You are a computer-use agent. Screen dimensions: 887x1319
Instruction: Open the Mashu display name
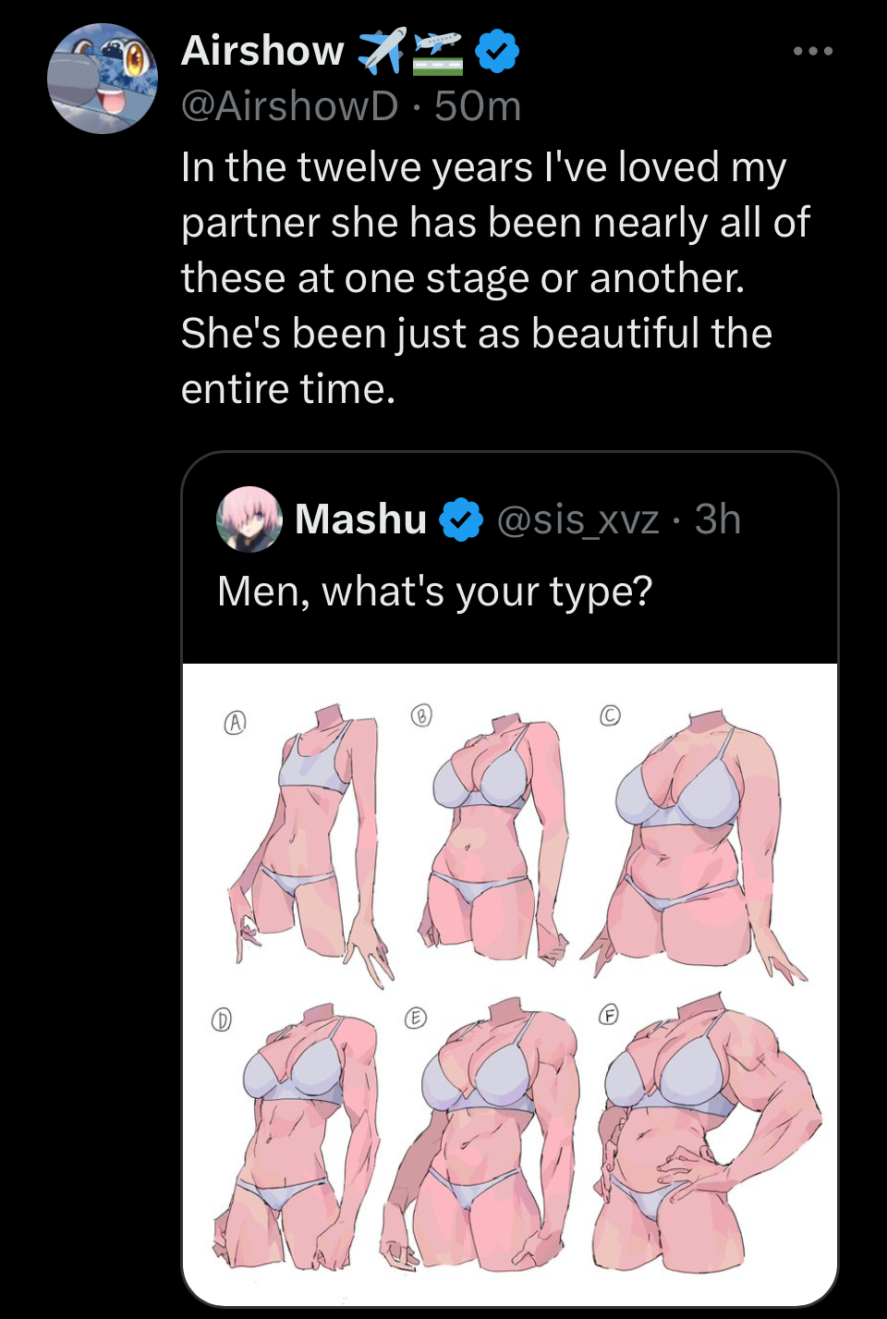[361, 519]
